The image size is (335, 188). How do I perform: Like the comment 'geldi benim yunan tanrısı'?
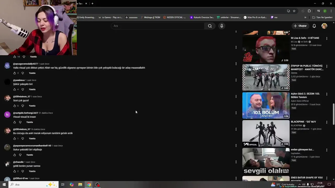(x=14, y=171)
